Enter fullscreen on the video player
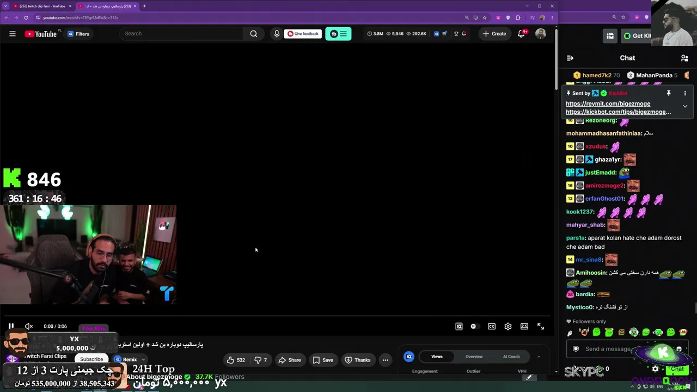The height and width of the screenshot is (392, 697). (x=541, y=326)
